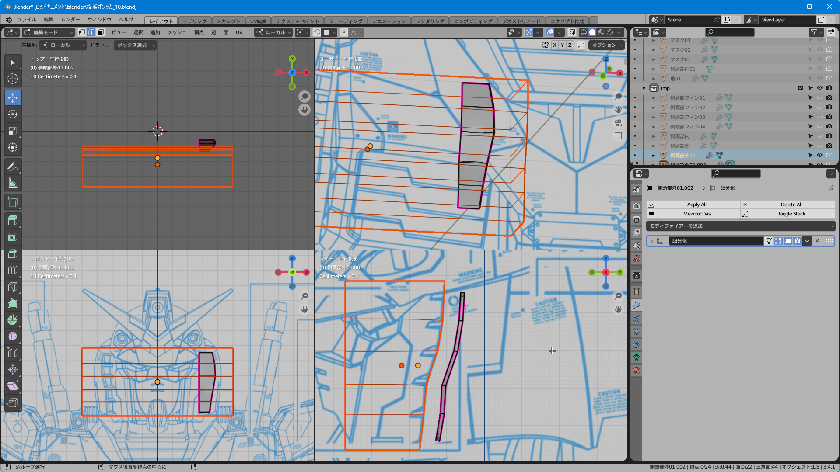Switch to face select mode
The width and height of the screenshot is (840, 472).
(101, 32)
